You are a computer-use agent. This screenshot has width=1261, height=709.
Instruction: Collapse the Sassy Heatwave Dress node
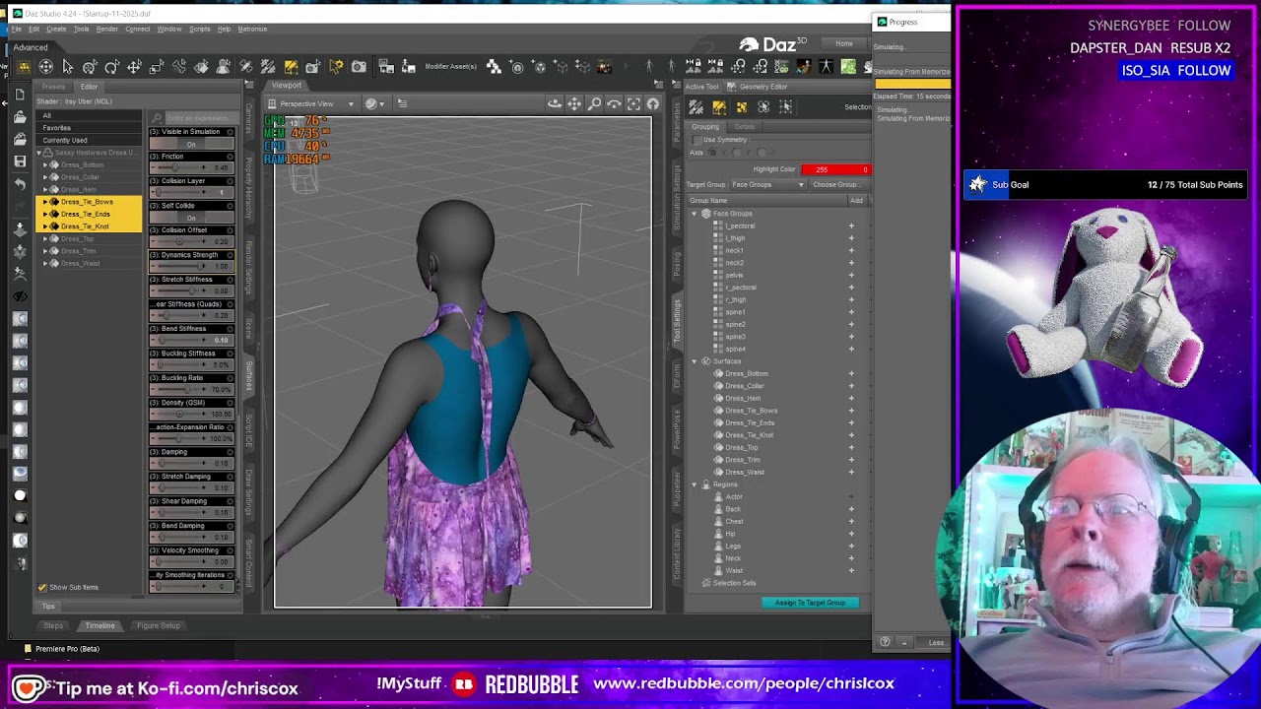coord(38,153)
